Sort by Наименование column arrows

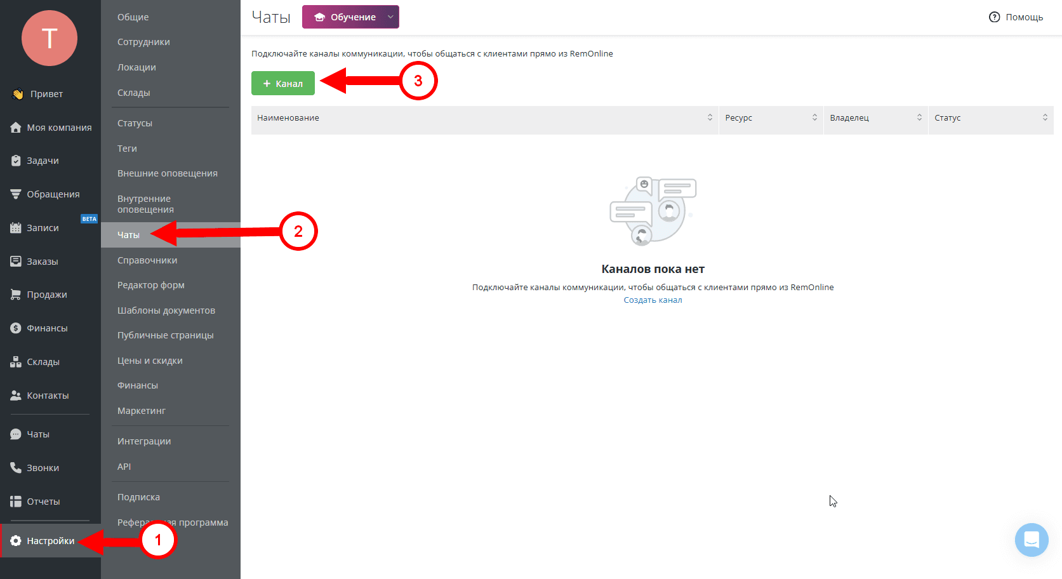710,117
